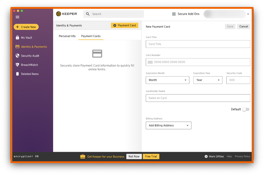Viewport: 264px width, 175px height.
Task: Click the briefcase icon in footer
Action: point(83,156)
